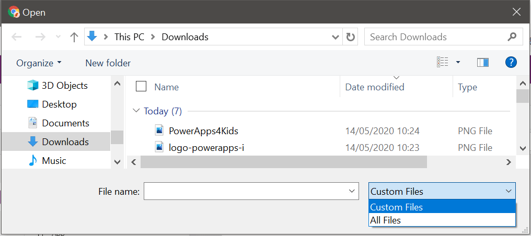The width and height of the screenshot is (531, 236).
Task: Select the PowerApps4Kids file
Action: (x=203, y=131)
